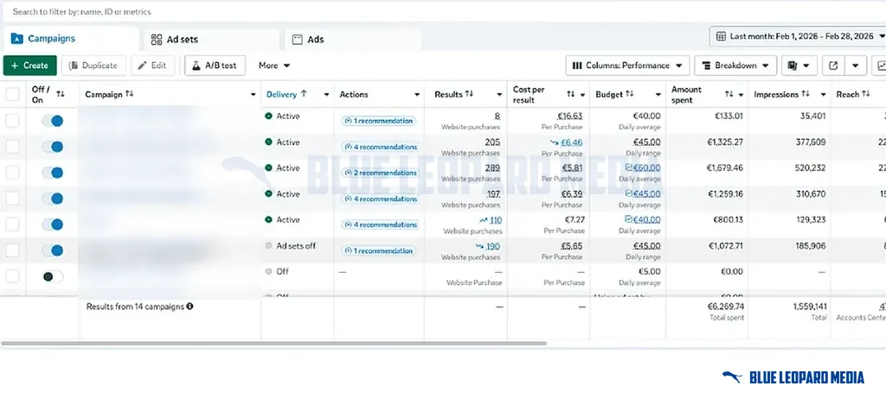This screenshot has height=405, width=886.
Task: Switch to the Ad sets tab
Action: [x=212, y=40]
